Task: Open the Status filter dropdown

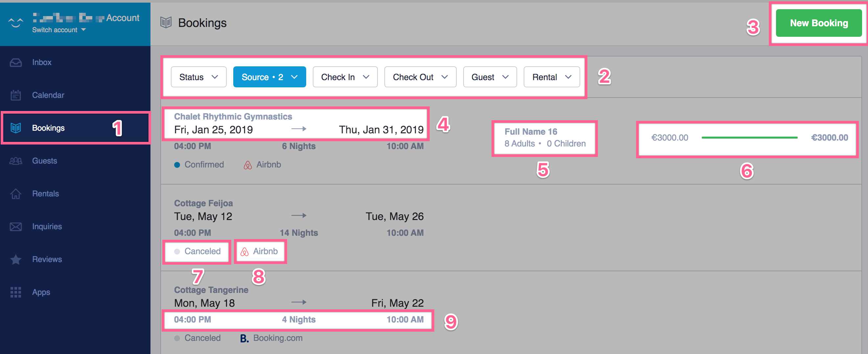Action: click(x=198, y=77)
